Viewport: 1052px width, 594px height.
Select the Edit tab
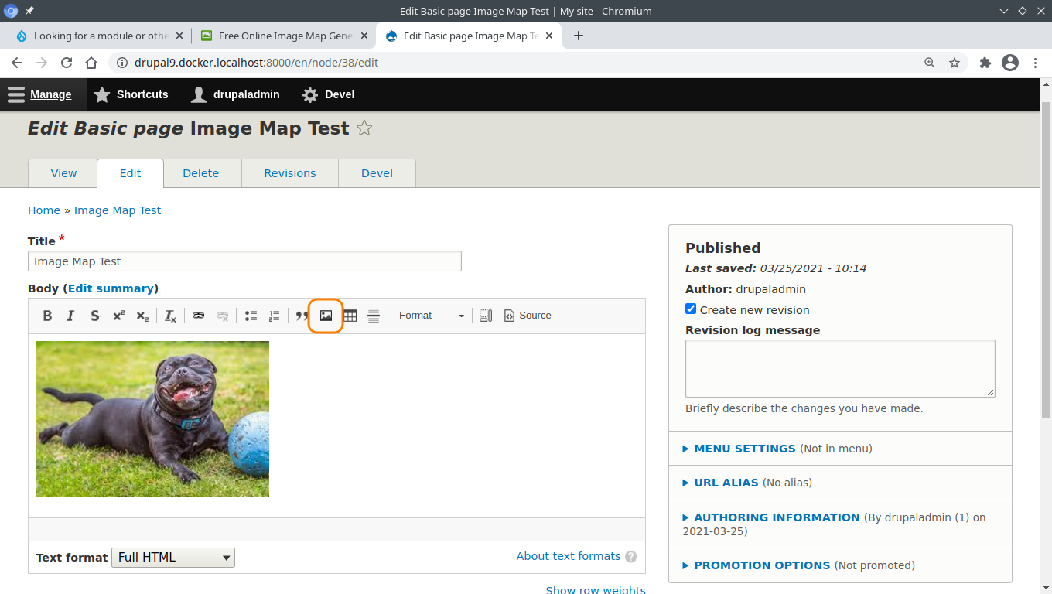(x=130, y=173)
